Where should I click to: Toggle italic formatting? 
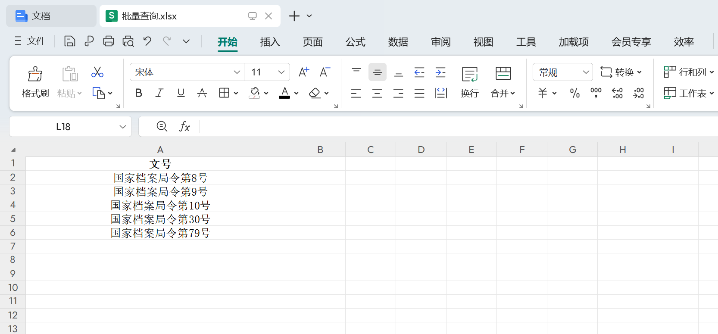point(159,93)
